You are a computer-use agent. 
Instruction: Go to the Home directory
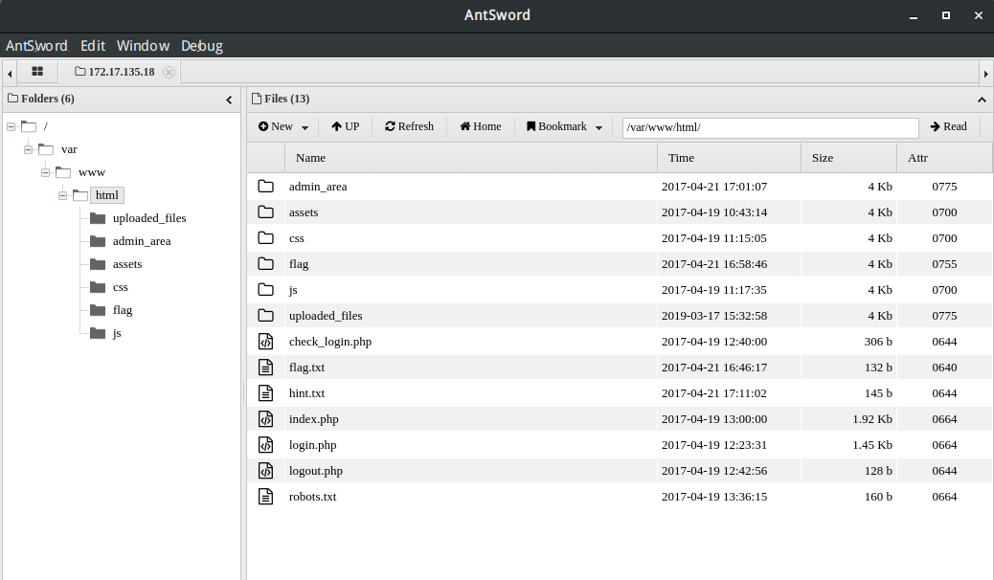click(x=481, y=126)
